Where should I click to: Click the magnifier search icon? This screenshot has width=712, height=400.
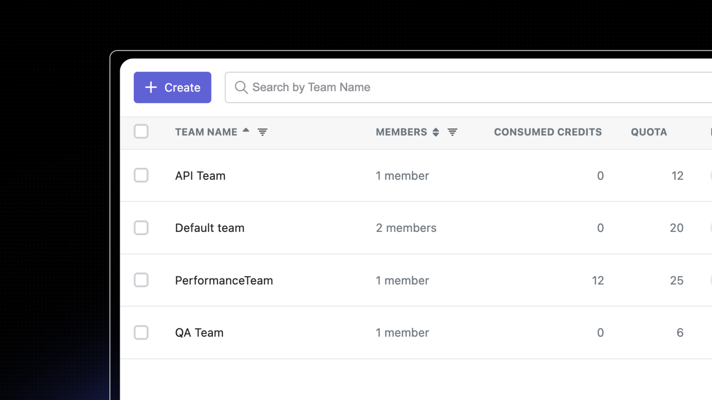[241, 87]
